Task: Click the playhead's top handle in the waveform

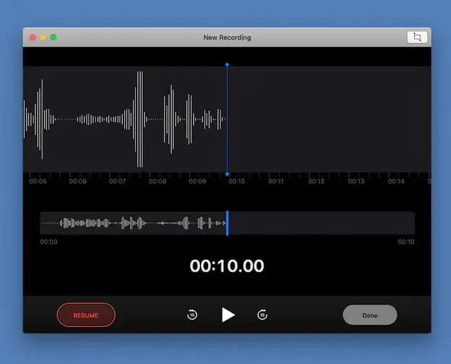Action: (x=227, y=65)
